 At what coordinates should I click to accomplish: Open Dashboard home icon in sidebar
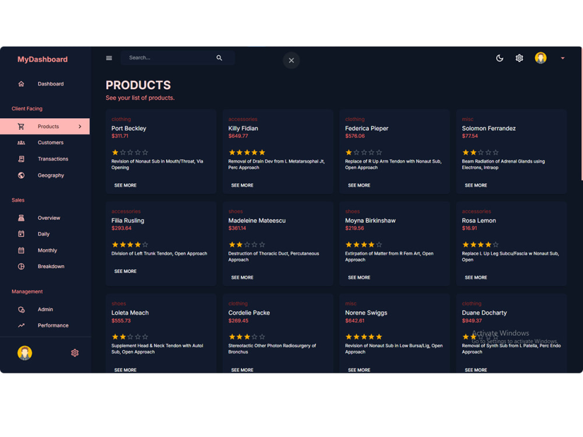[x=21, y=84]
